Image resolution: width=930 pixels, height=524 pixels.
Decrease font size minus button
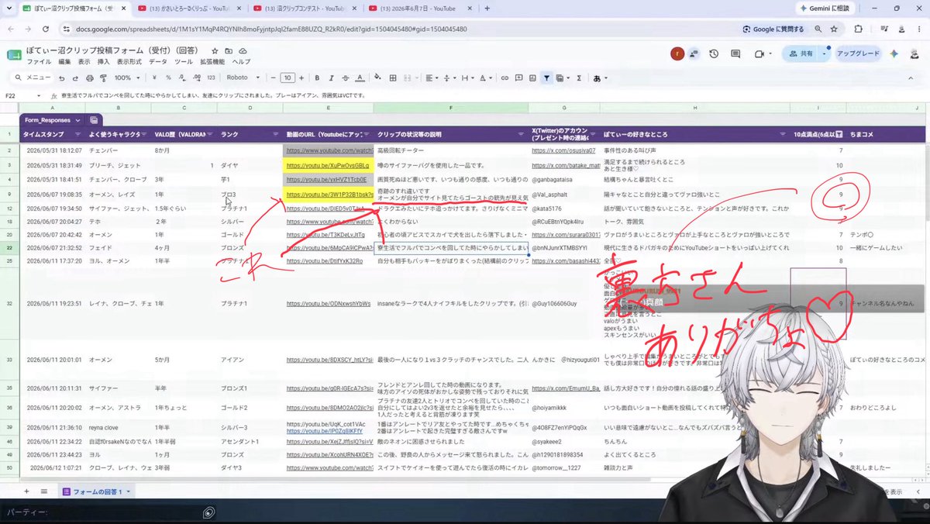[x=274, y=78]
